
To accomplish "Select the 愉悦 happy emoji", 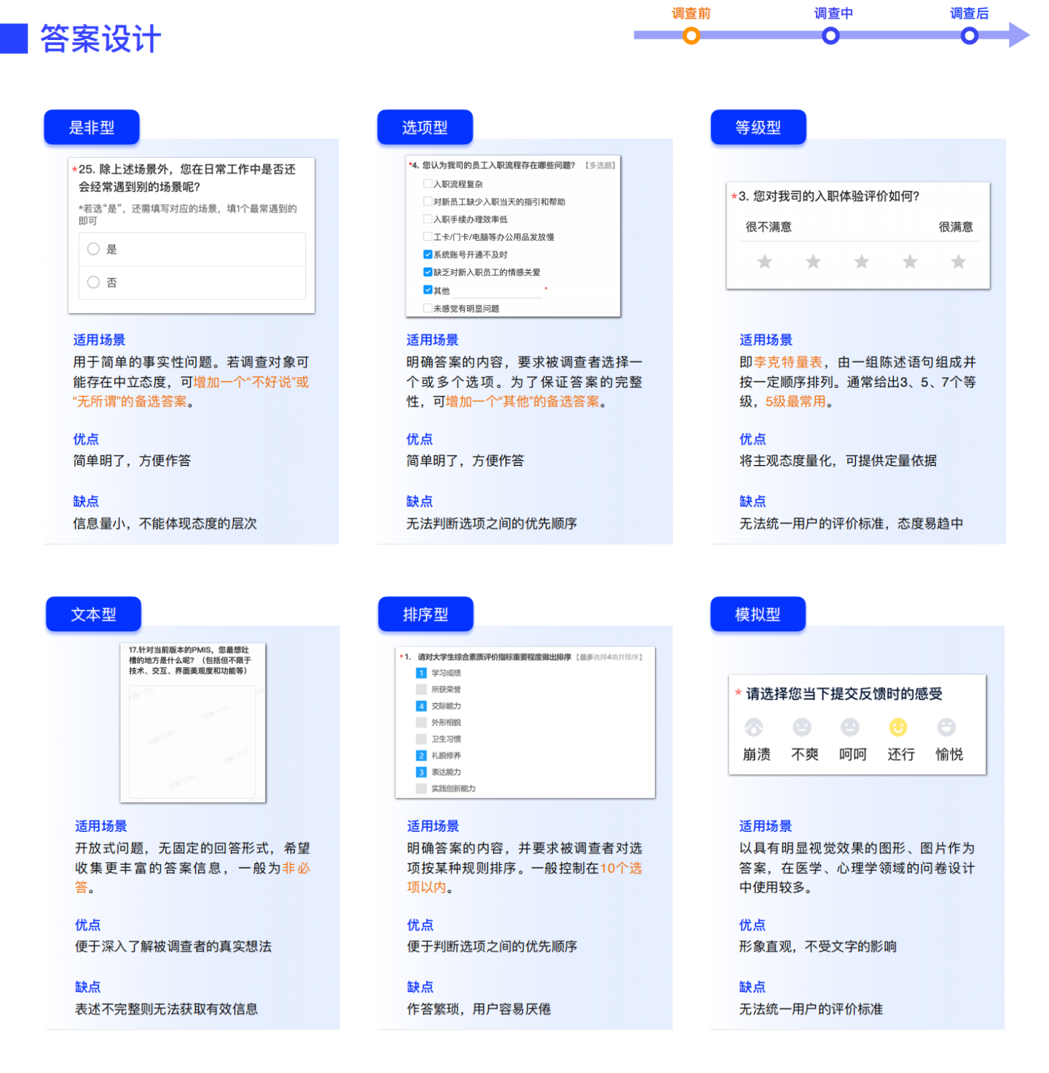I will pos(948,728).
